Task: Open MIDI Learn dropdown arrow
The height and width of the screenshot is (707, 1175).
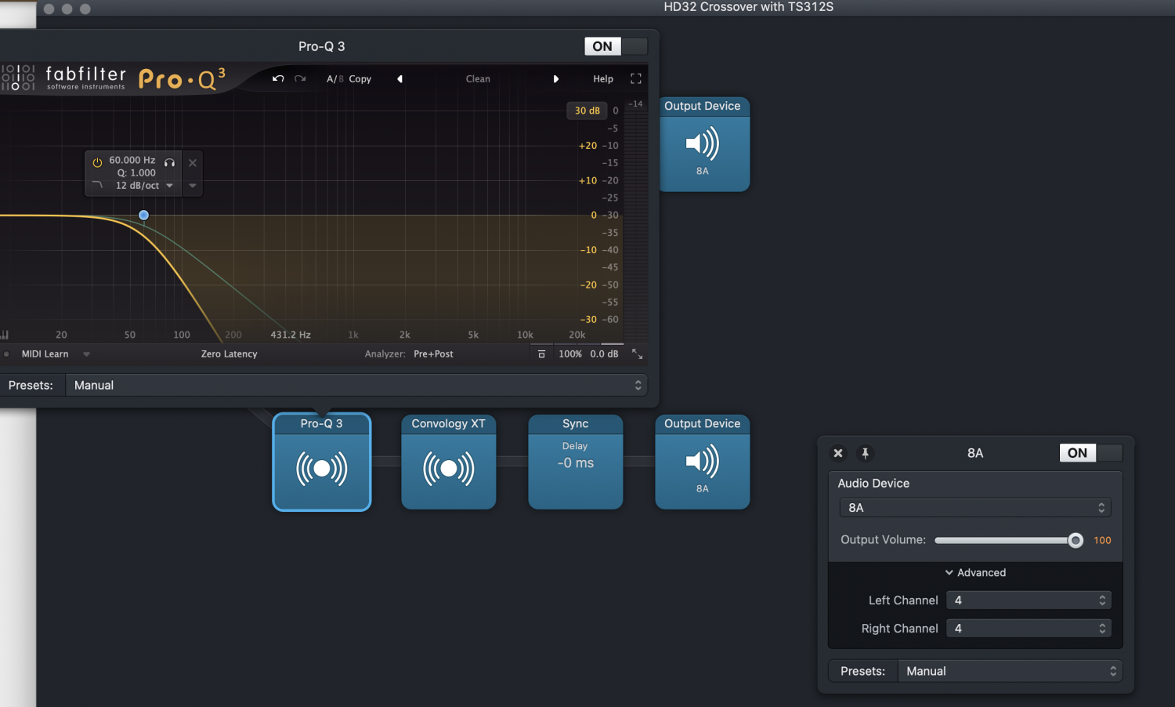Action: pyautogui.click(x=86, y=354)
